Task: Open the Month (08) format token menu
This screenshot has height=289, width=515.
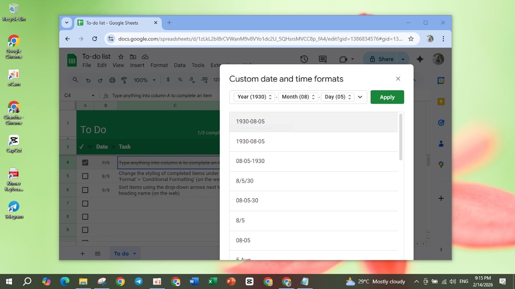Action: [x=298, y=97]
